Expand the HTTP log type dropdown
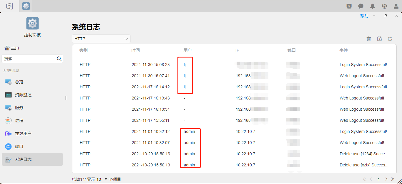 click(x=101, y=39)
